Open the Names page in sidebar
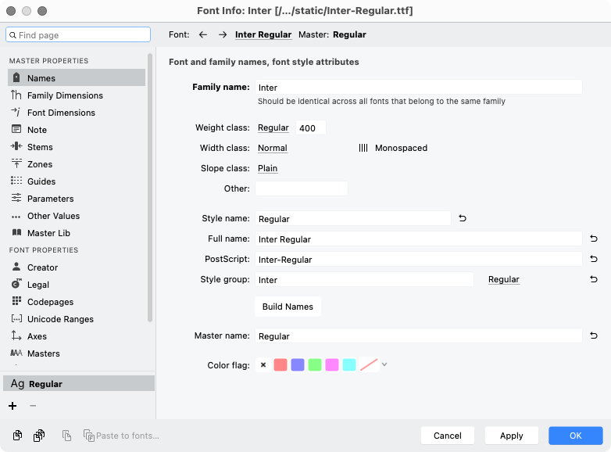The image size is (611, 452). tap(77, 78)
